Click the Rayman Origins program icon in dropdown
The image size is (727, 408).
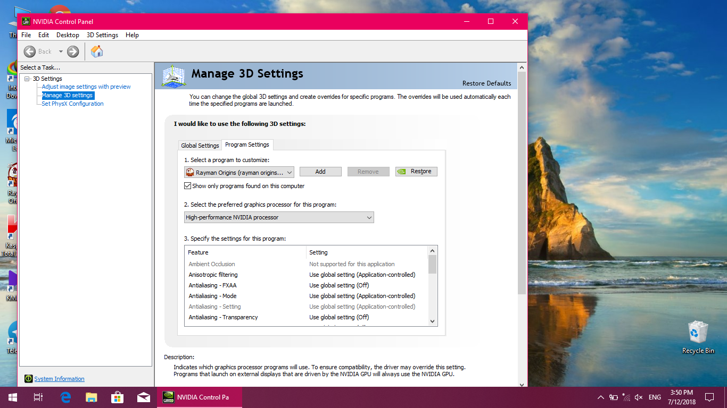point(189,172)
